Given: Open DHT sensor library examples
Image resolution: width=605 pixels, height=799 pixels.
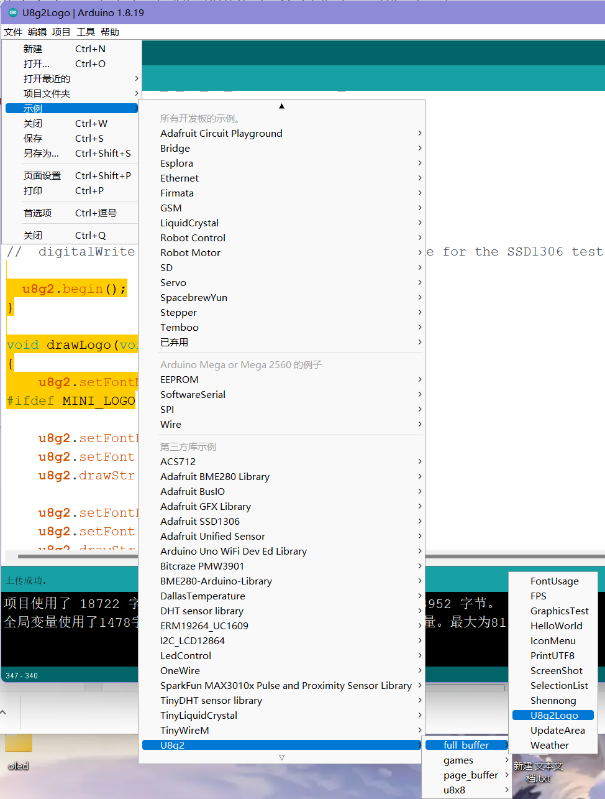Looking at the screenshot, I should click(x=282, y=611).
